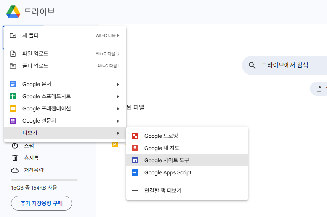Click the cloud storage icon in the sidebar

pyautogui.click(x=15, y=170)
